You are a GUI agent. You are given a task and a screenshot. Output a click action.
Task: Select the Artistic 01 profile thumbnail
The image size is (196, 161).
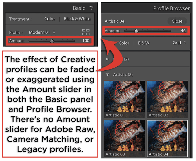(x=124, y=99)
